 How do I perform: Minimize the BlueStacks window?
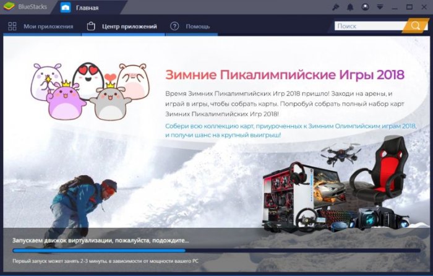(x=395, y=8)
